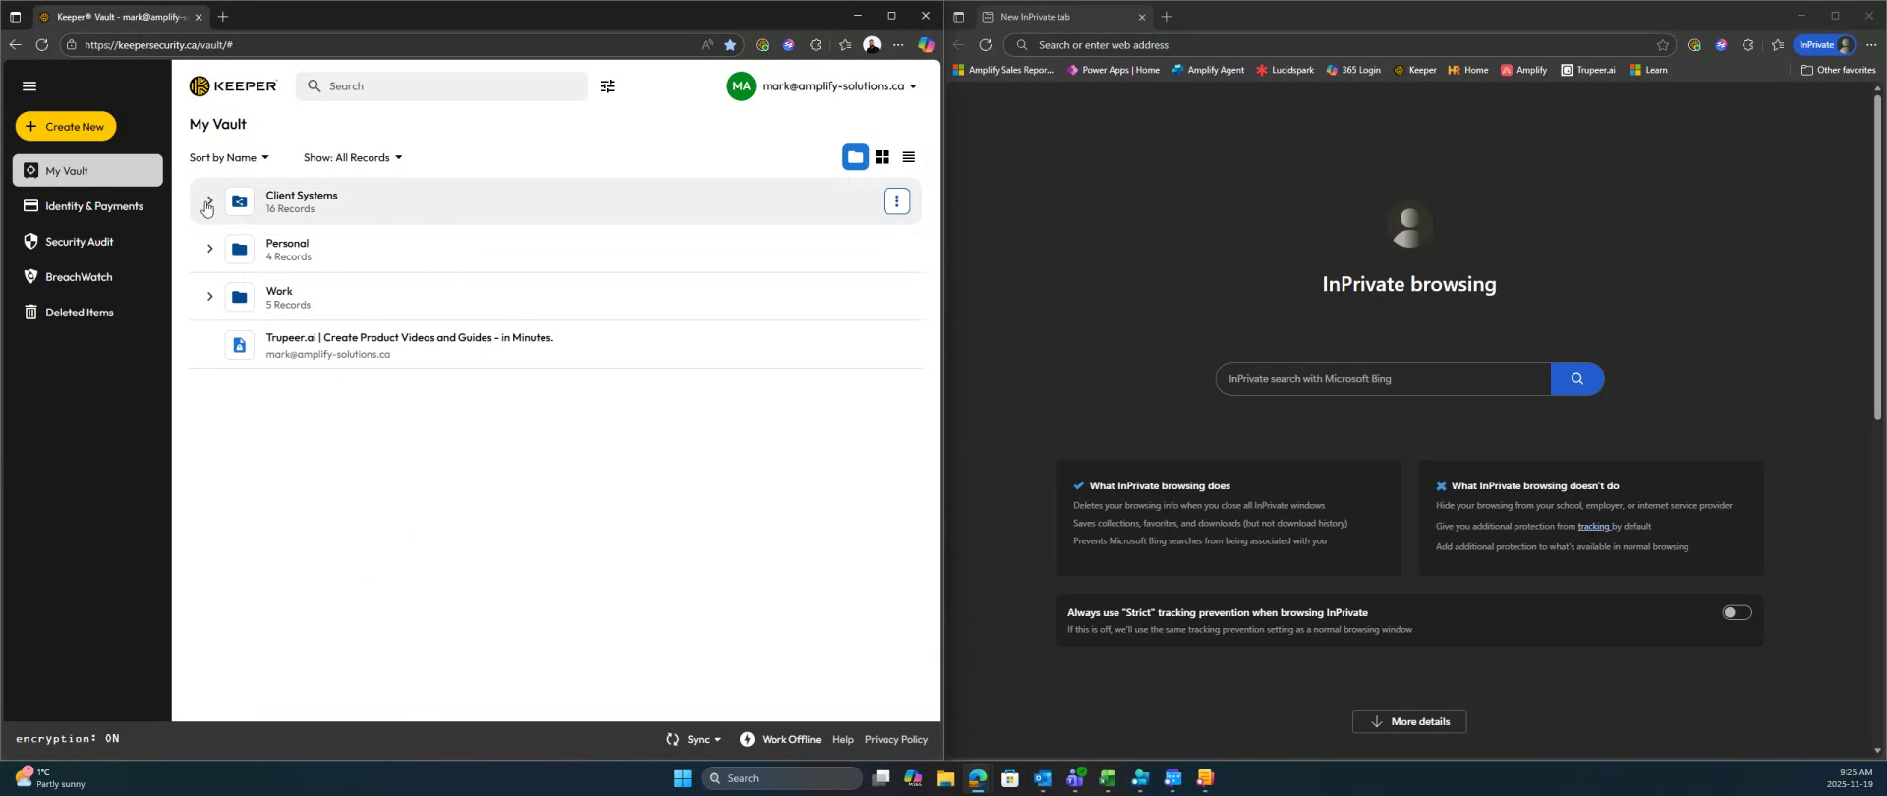
Task: Go back in the Keeper browser window
Action: [15, 45]
